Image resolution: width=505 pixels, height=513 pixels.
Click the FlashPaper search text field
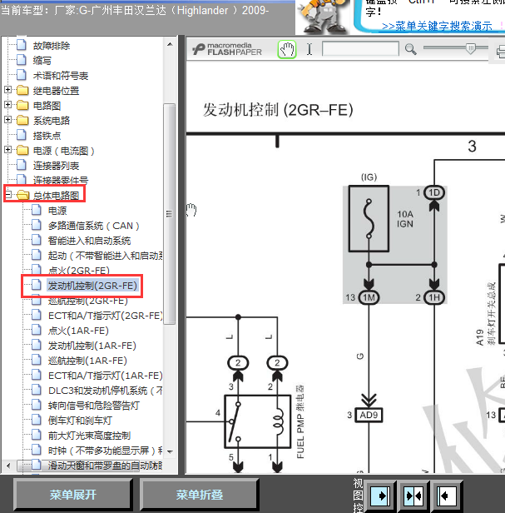pyautogui.click(x=360, y=49)
